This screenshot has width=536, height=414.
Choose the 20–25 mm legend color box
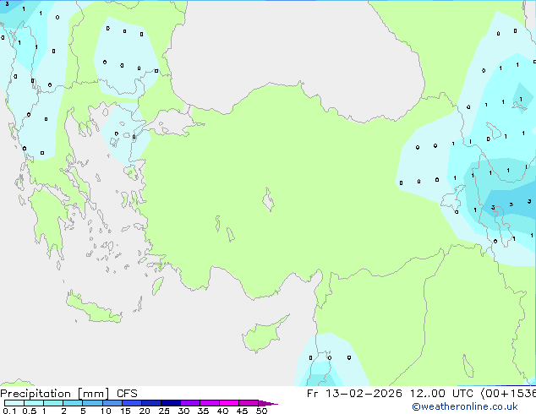pyautogui.click(x=151, y=403)
